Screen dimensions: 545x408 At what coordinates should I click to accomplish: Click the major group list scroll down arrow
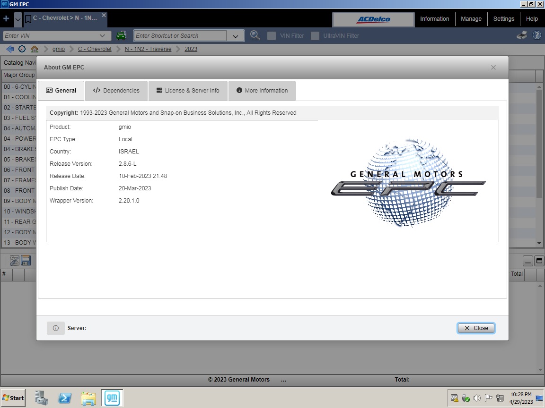(539, 243)
